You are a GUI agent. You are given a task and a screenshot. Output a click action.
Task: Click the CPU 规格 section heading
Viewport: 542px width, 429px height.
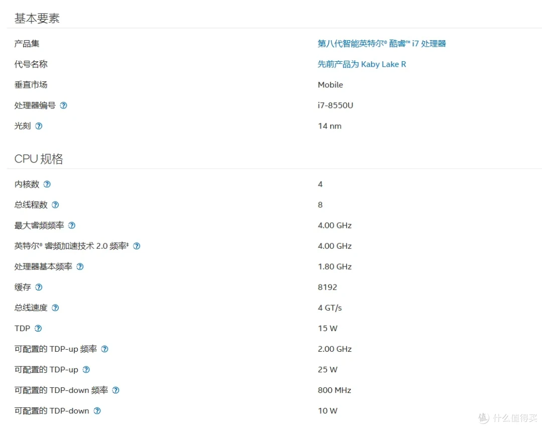click(x=38, y=159)
